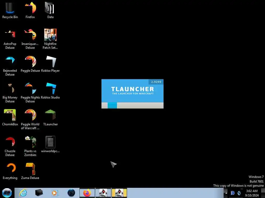265x198 pixels.
Task: Open the Windows Start menu orb
Action: [7, 193]
